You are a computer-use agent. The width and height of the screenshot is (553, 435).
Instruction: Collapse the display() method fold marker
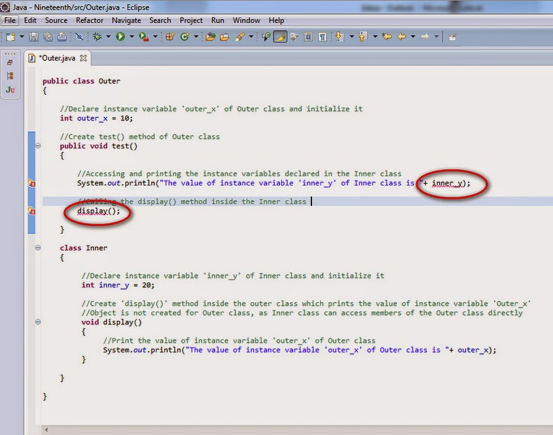click(38, 321)
